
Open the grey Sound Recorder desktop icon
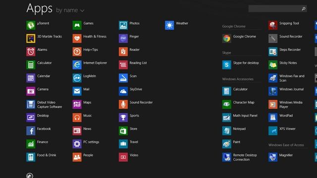[x=273, y=39]
